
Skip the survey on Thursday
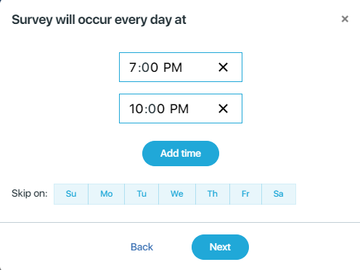click(213, 194)
